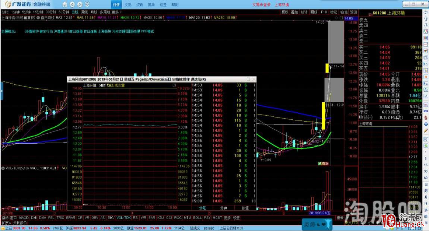Switch chart to 1分钟 period
This screenshot has width=429, height=231.
(15, 12)
